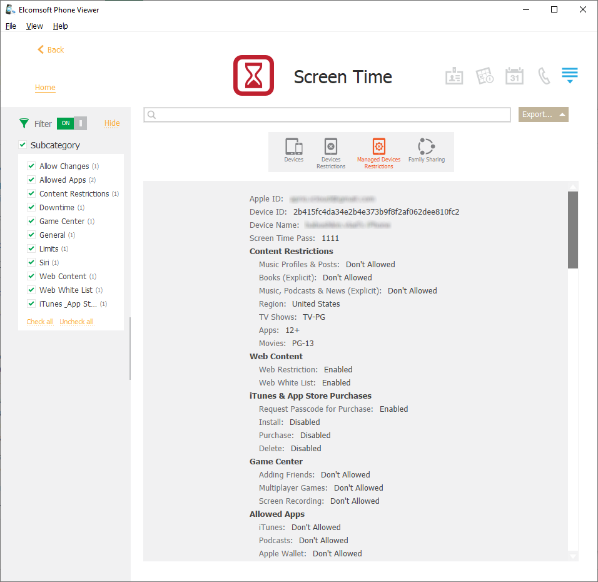Screen dimensions: 598x582
Task: Click the vertical scrollbar thumb in results
Action: 572,230
